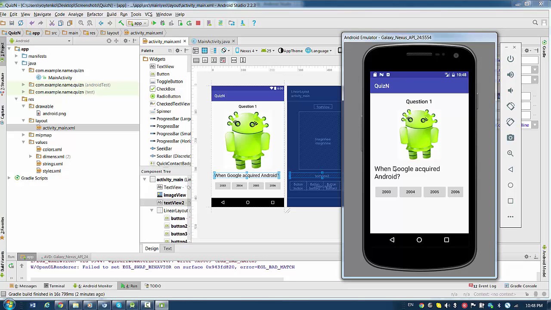Open the Nexus 4 device dropdown
The width and height of the screenshot is (551, 310).
pyautogui.click(x=246, y=51)
